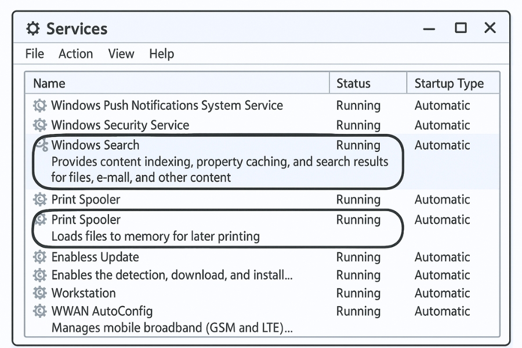Click the Startup Type column header
The image size is (522, 348).
[x=449, y=84]
